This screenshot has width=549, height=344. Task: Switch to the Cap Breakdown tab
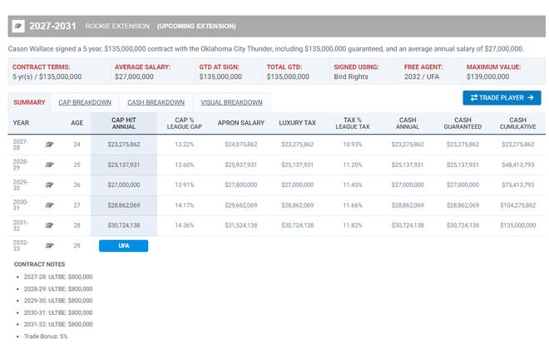(x=85, y=102)
